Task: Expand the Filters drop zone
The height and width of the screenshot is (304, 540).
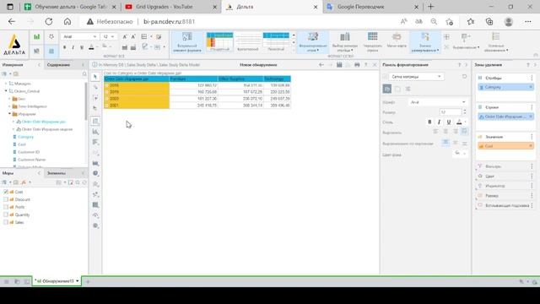Action: pos(505,166)
